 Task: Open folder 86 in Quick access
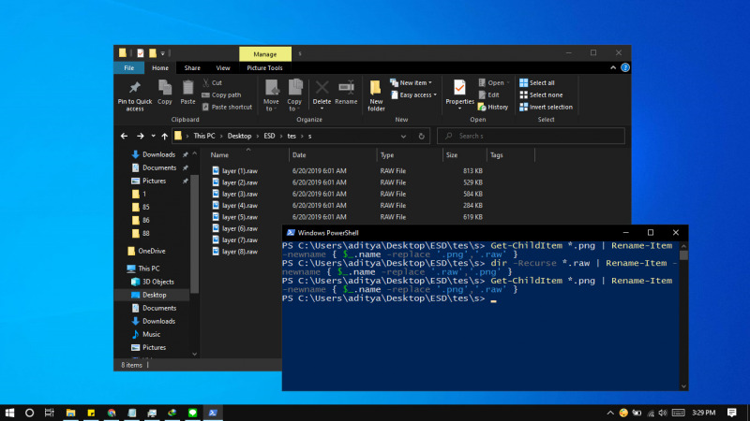click(141, 220)
